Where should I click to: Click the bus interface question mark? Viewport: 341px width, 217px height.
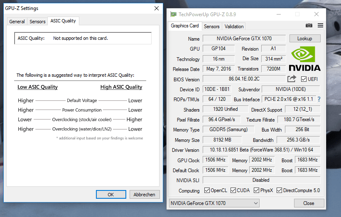coord(319,99)
